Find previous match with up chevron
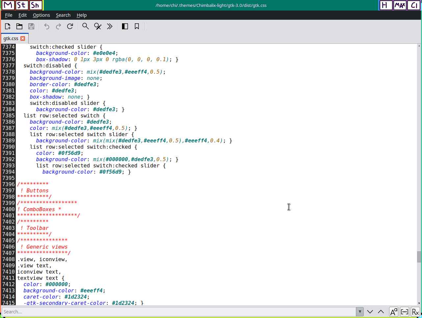422x318 pixels. click(381, 311)
